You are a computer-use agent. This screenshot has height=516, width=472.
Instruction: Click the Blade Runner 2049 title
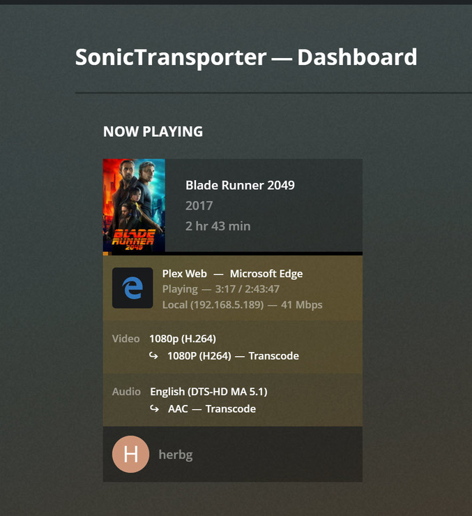[x=240, y=185]
